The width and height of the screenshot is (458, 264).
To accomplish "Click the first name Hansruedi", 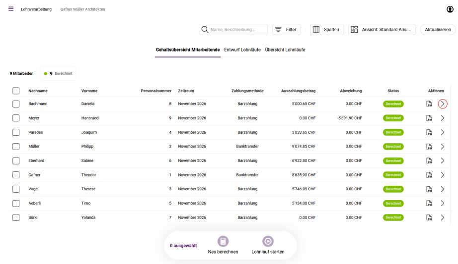I will point(90,118).
